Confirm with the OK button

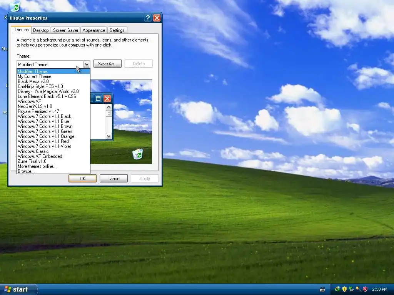[x=82, y=179]
